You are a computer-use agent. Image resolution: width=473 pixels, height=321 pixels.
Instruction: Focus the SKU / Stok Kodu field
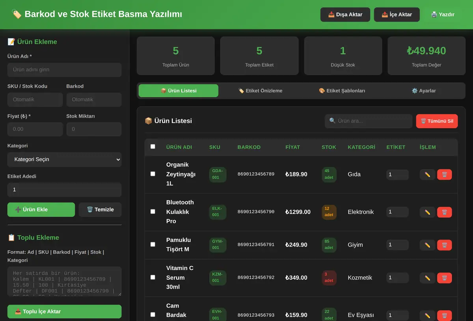[x=35, y=100]
